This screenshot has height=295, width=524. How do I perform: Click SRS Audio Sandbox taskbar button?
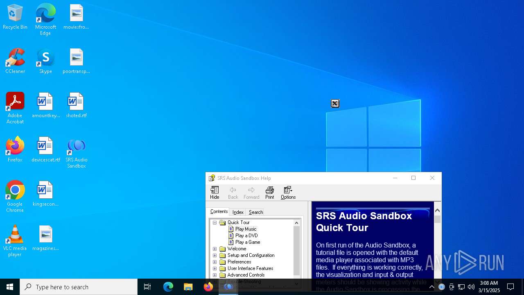(228, 287)
